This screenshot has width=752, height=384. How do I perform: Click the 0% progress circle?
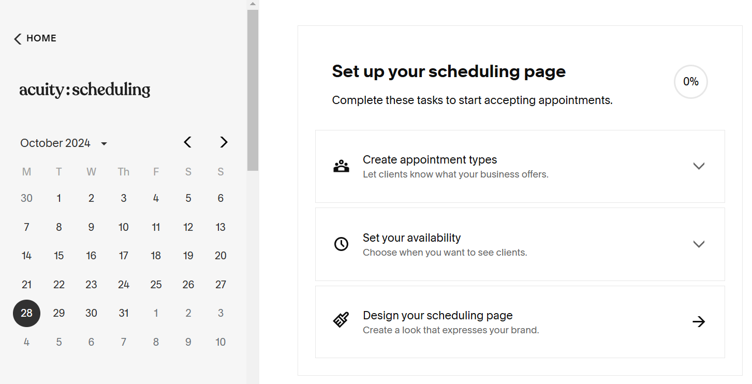click(x=690, y=81)
